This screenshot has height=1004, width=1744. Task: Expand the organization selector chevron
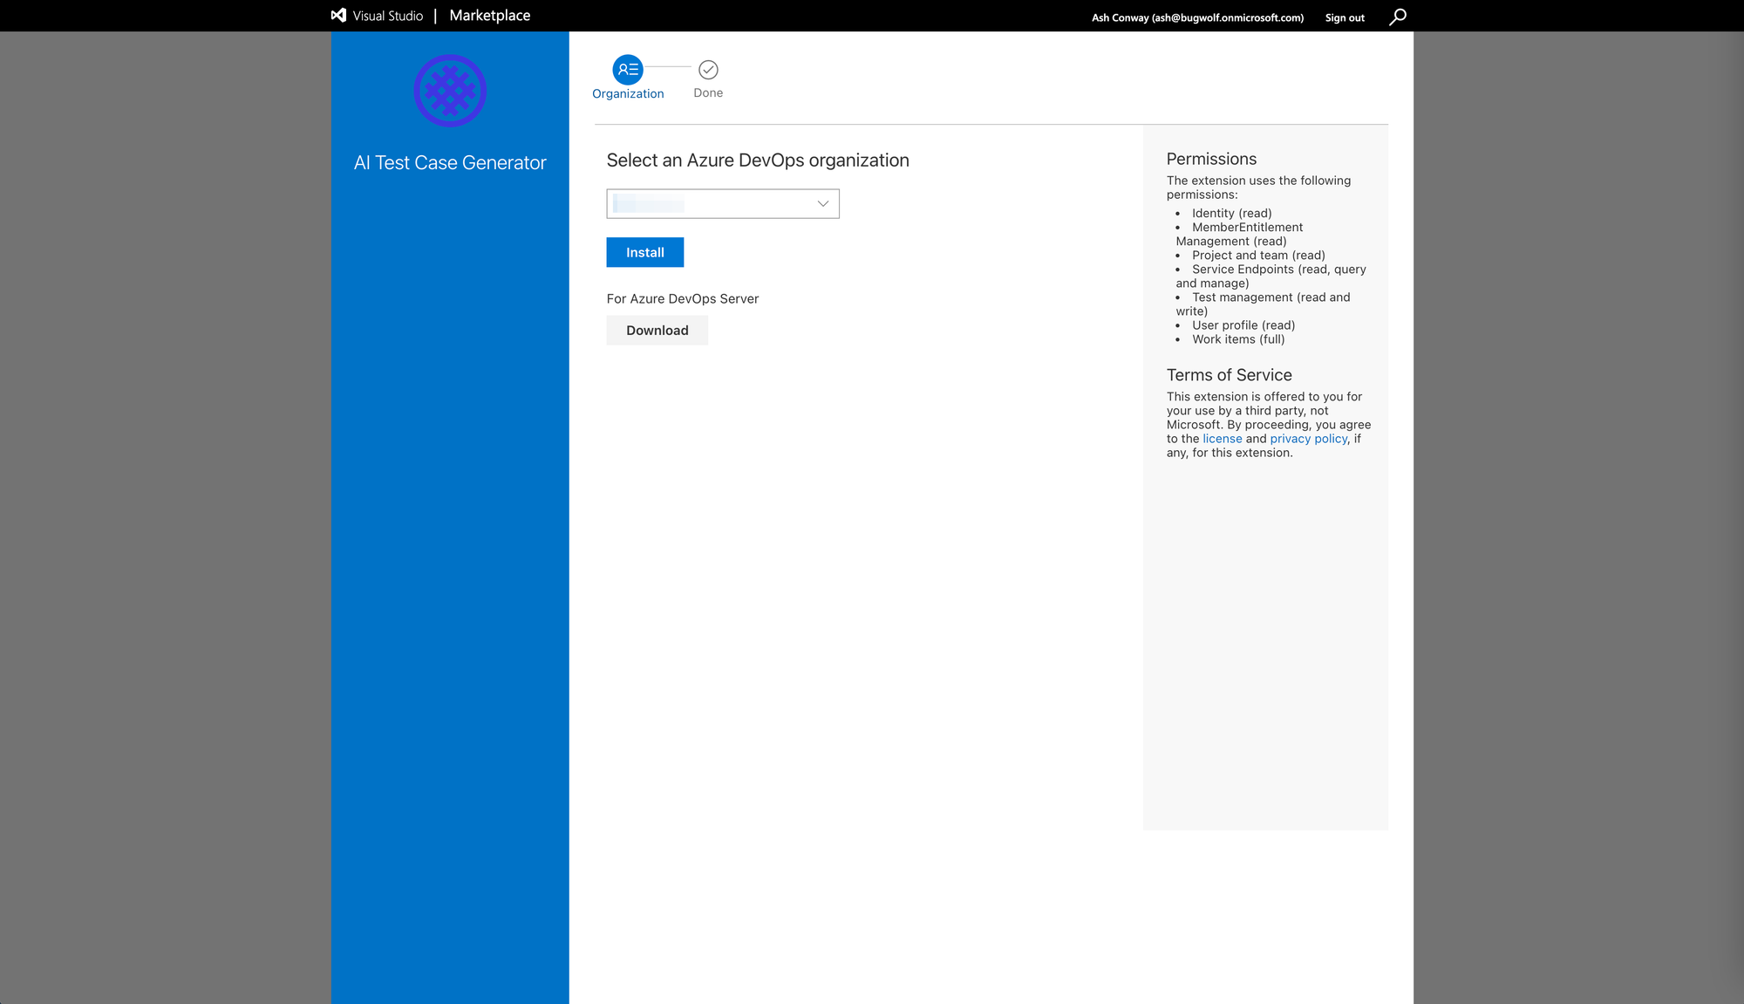pyautogui.click(x=821, y=203)
